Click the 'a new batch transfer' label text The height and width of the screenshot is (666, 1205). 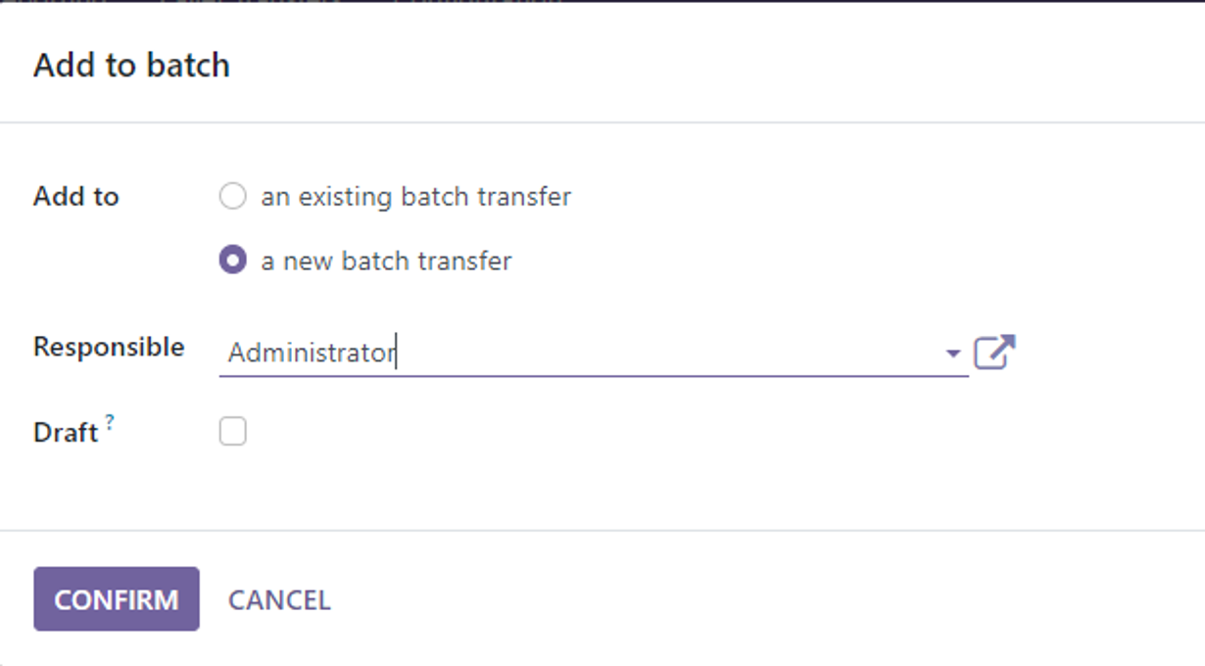[386, 262]
